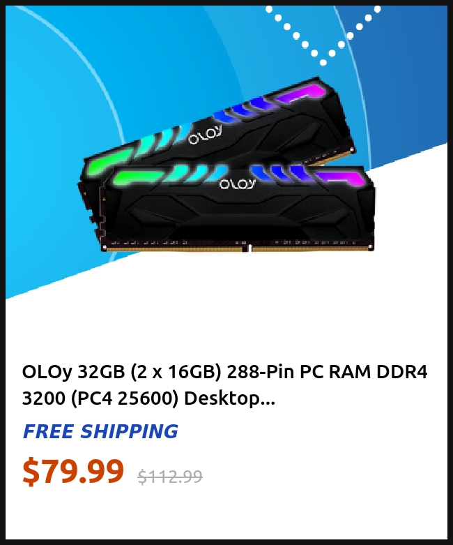Click the OLOy logo on the front RAM stick

238,184
